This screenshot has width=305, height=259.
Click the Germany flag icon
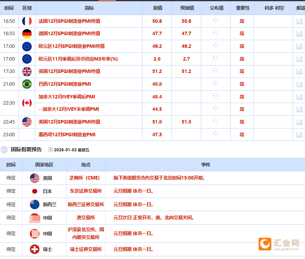(27, 34)
